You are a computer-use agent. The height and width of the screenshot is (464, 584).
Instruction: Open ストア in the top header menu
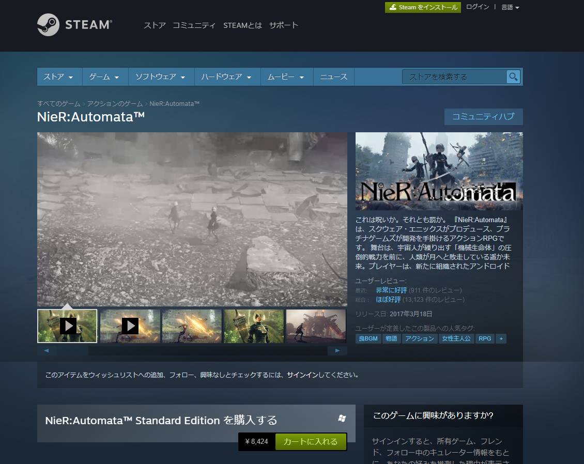click(x=155, y=25)
